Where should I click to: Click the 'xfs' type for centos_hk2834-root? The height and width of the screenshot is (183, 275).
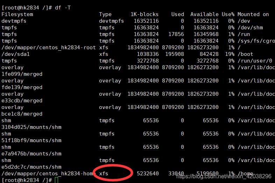tap(104, 47)
